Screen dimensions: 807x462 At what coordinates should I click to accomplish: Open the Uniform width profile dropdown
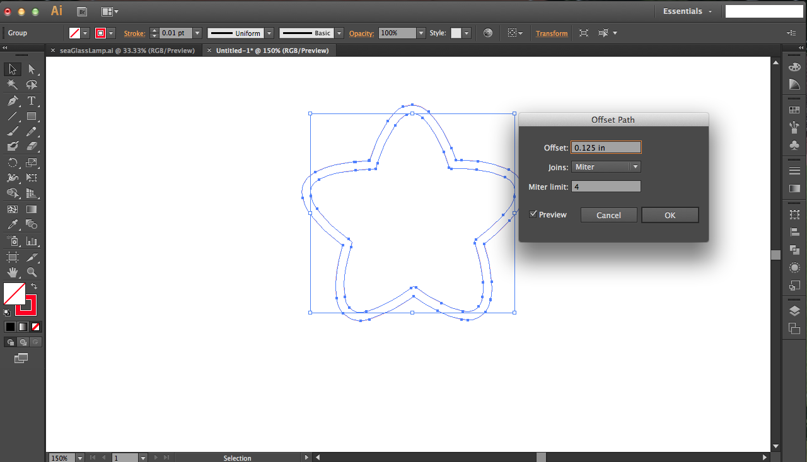coord(269,33)
